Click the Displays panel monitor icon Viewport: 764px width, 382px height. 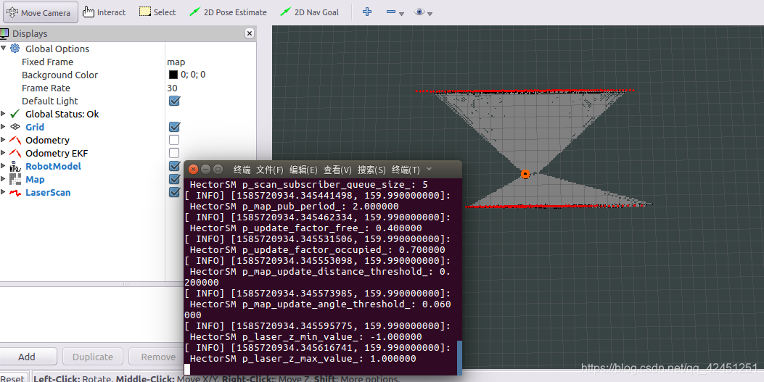[x=4, y=33]
